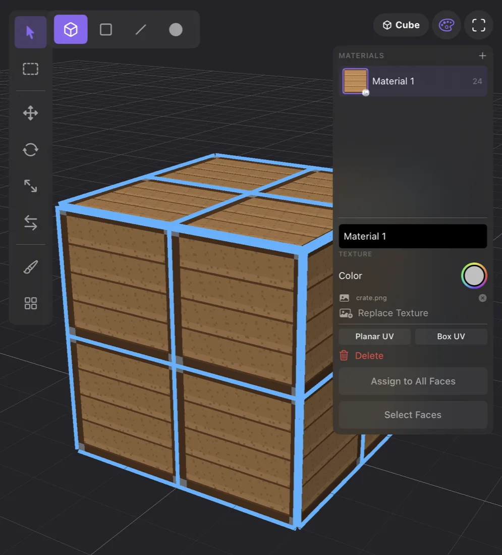Activate the Scale tool
The image size is (502, 555).
pyautogui.click(x=30, y=186)
